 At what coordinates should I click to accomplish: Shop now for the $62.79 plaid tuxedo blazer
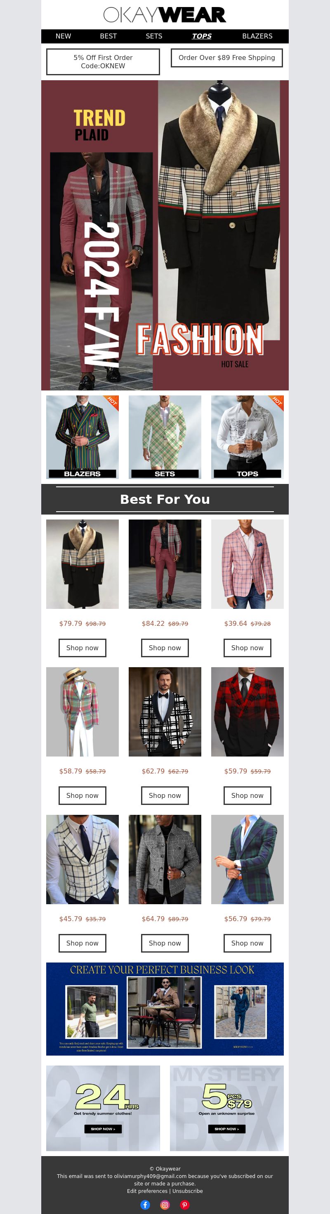tap(165, 795)
